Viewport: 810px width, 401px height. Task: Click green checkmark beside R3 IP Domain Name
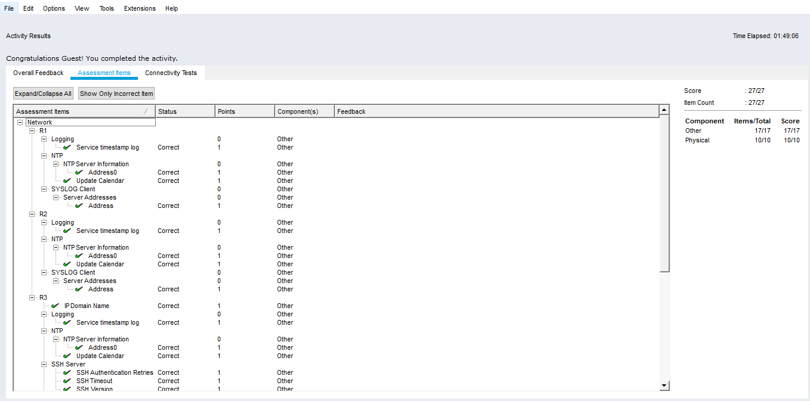point(56,306)
